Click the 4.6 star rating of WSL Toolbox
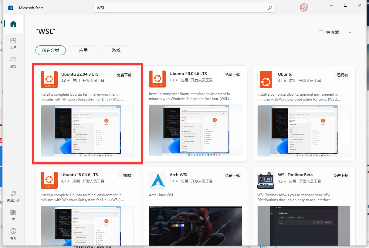369x248 pixels. pyautogui.click(x=282, y=181)
